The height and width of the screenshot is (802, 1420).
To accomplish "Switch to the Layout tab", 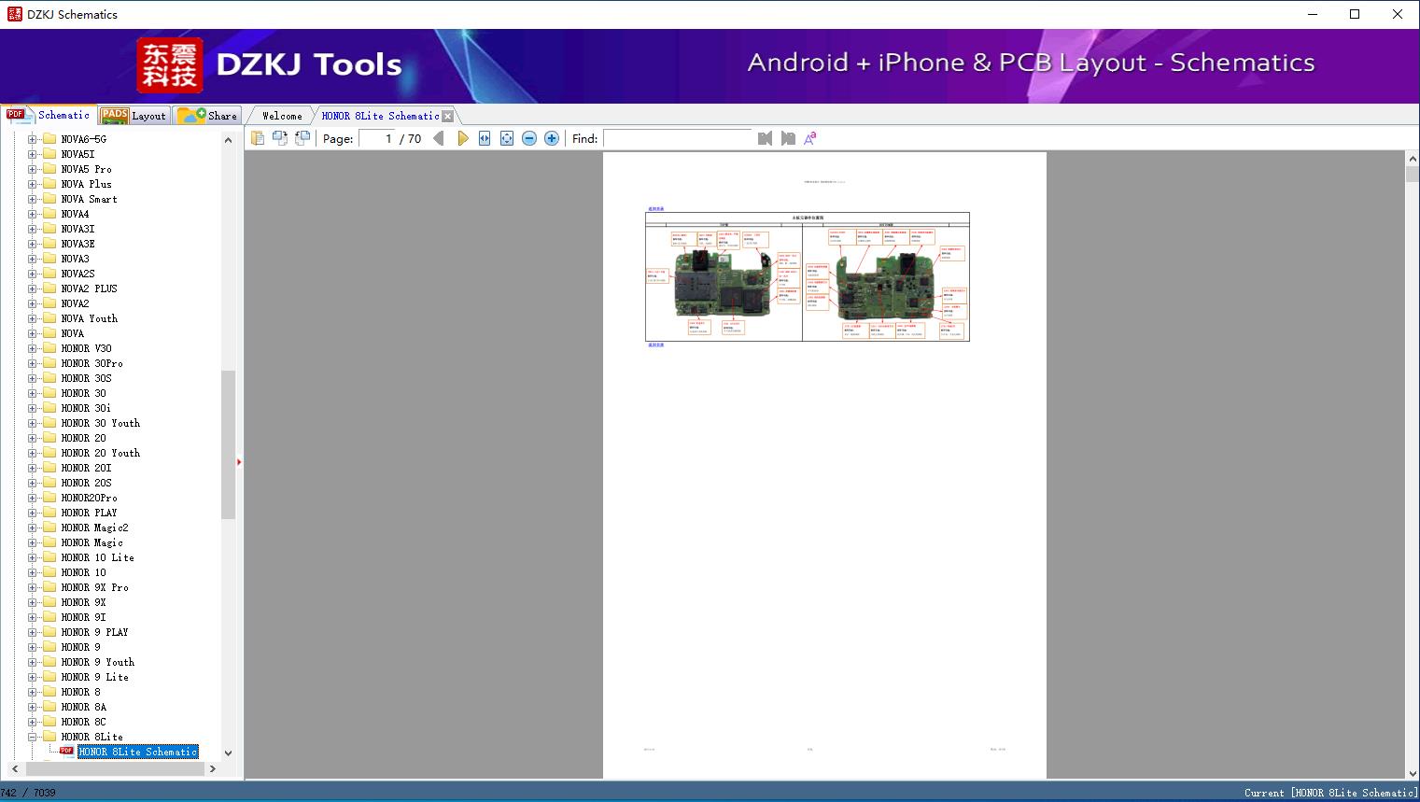I will pos(134,115).
